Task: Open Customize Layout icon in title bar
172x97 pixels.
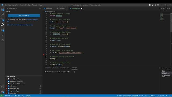Action: pyautogui.click(x=158, y=5)
